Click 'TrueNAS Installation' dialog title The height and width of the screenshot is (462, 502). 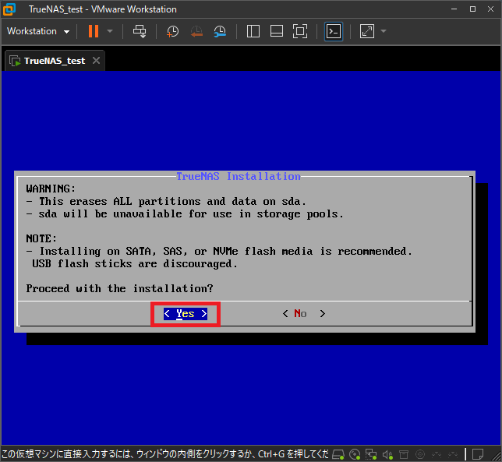(239, 176)
